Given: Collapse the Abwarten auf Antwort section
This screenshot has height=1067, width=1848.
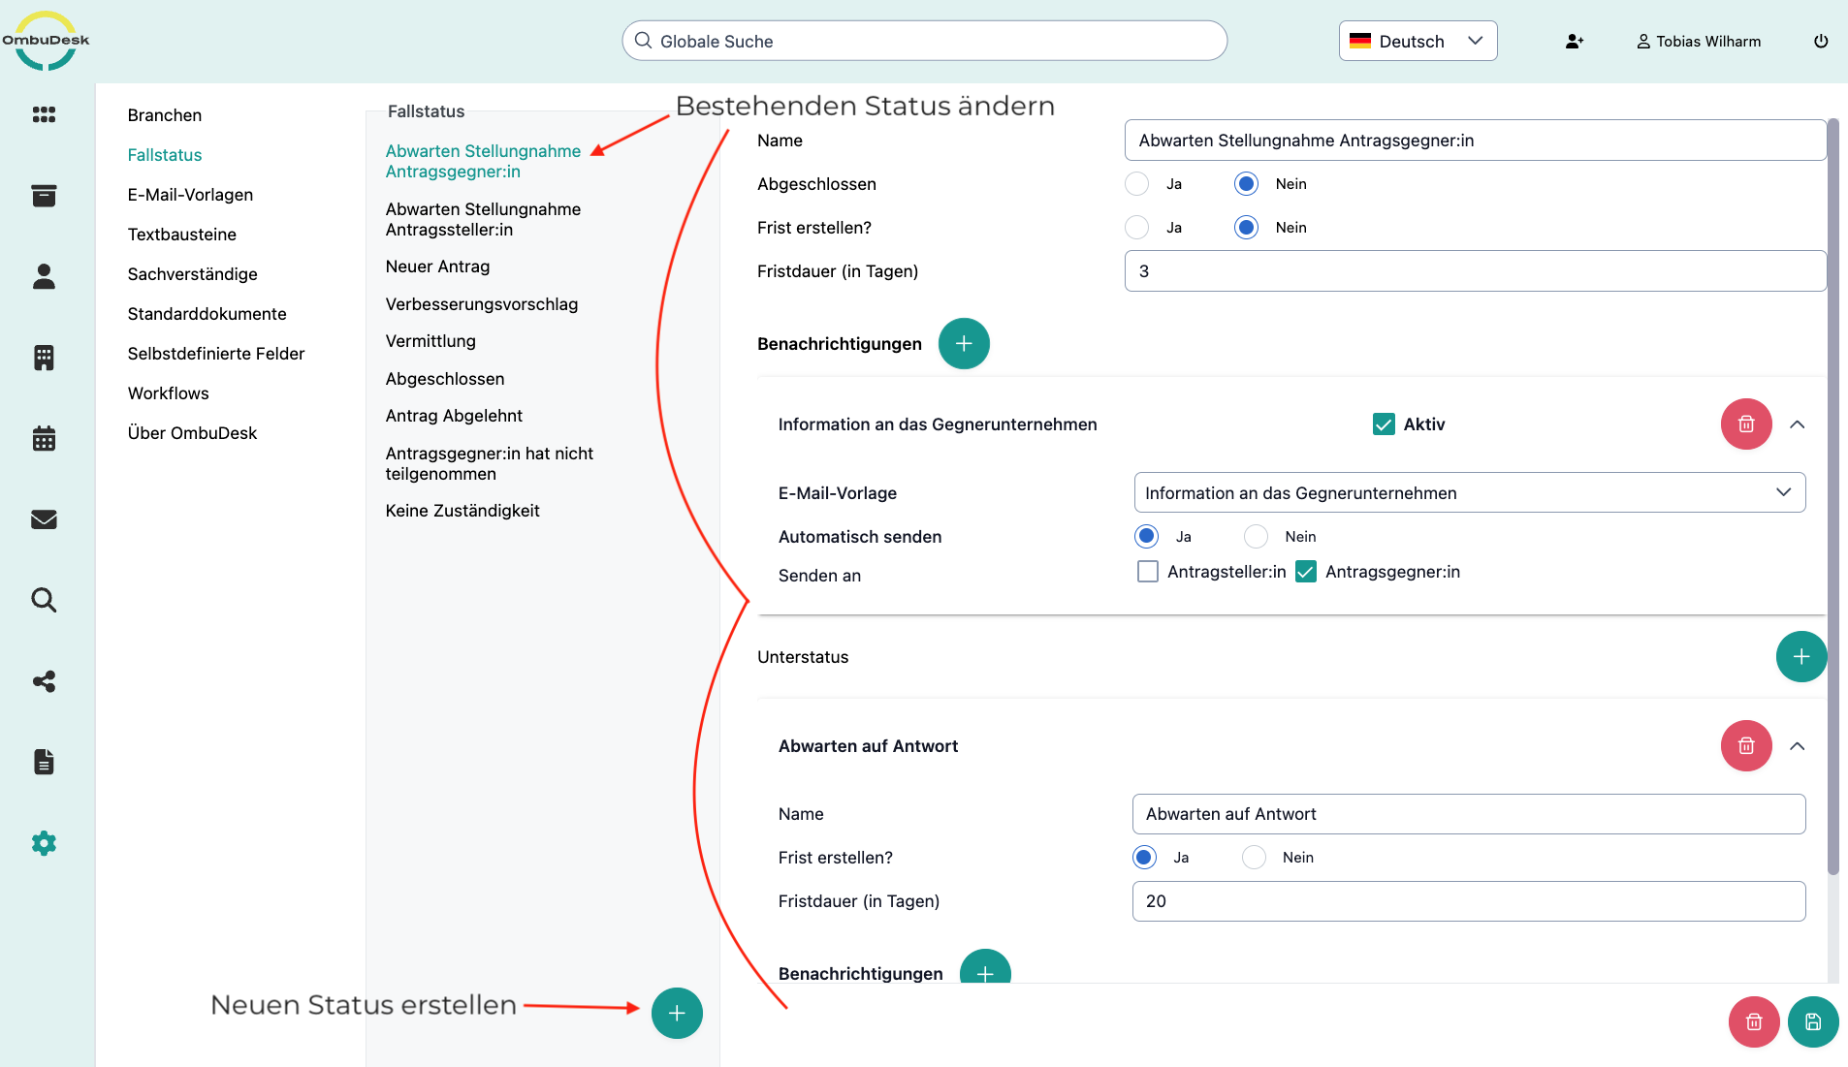Looking at the screenshot, I should coord(1798,746).
